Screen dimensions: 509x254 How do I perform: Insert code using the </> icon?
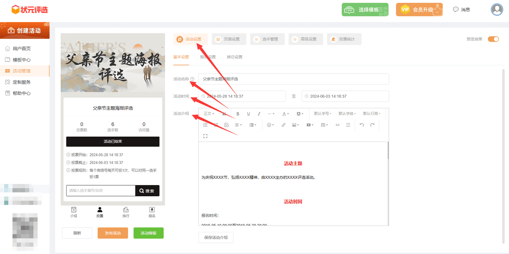point(338,125)
